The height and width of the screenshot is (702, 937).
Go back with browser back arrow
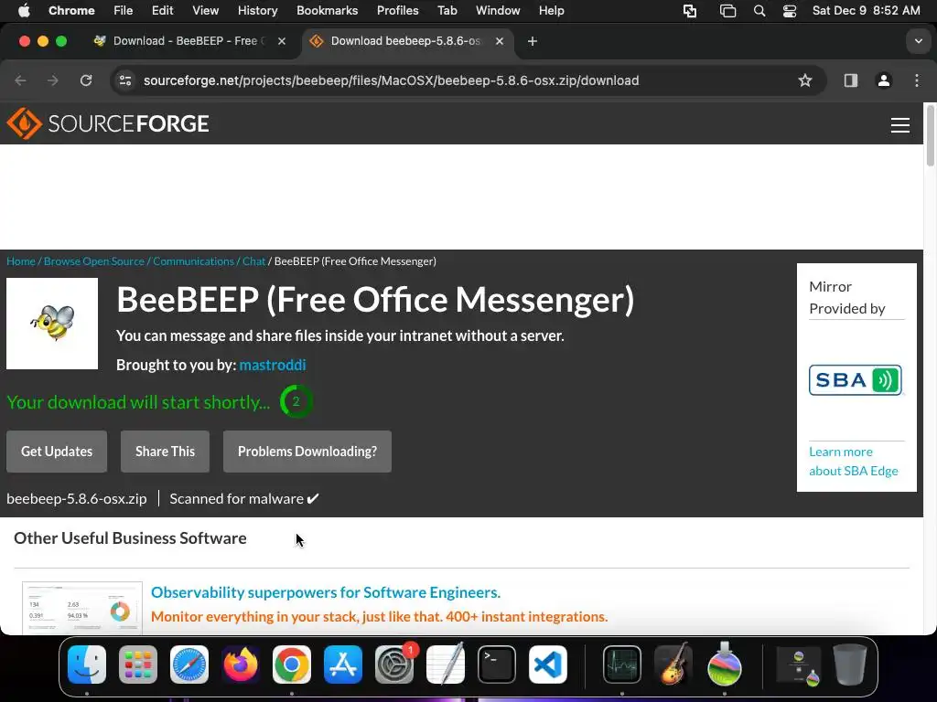click(20, 80)
